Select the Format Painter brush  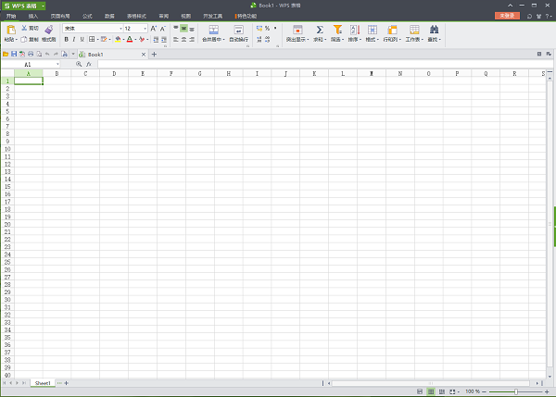(x=49, y=30)
